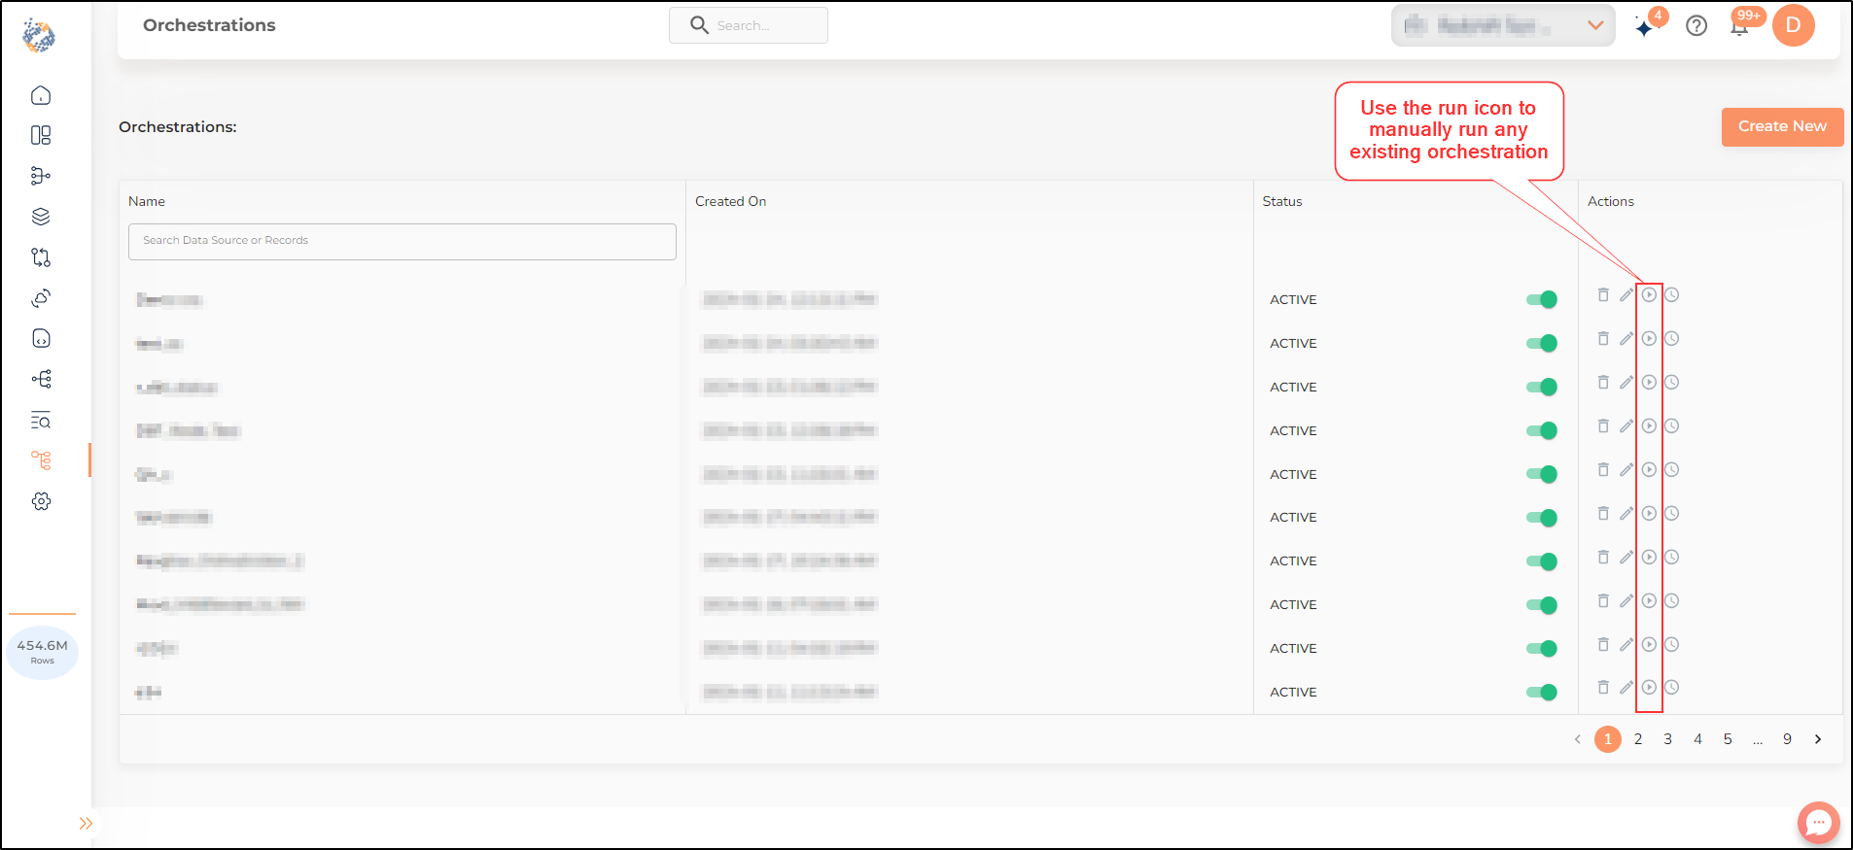The width and height of the screenshot is (1853, 850).
Task: Focus Search Data Source or Records field
Action: click(402, 241)
